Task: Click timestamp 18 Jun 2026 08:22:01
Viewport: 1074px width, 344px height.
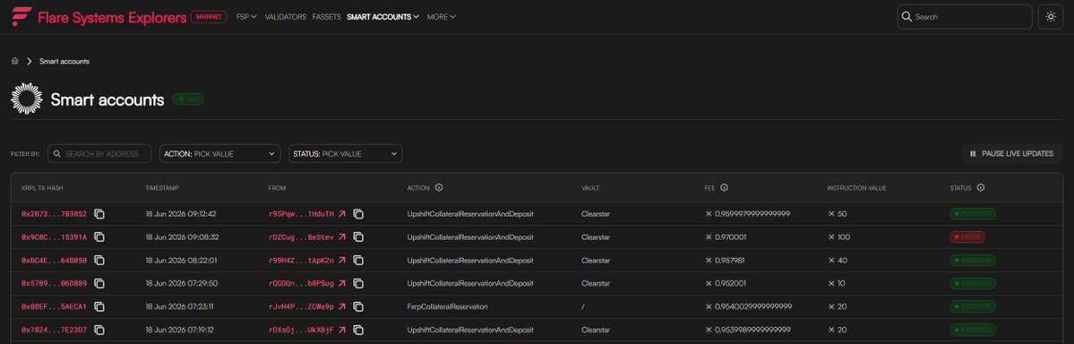Action: [182, 261]
